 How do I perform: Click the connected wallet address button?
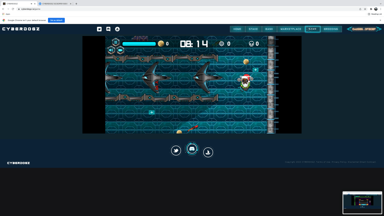[x=364, y=29]
